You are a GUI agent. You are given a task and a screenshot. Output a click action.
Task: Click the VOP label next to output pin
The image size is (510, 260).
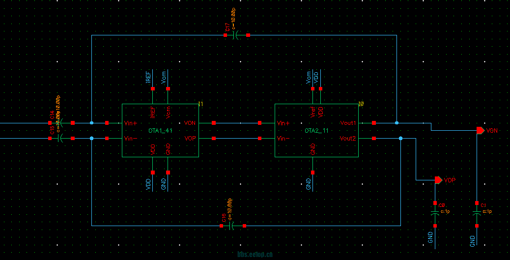[x=450, y=180]
